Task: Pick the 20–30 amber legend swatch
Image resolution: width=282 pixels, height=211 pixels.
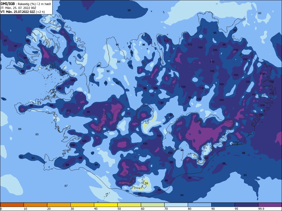Action: (59, 205)
